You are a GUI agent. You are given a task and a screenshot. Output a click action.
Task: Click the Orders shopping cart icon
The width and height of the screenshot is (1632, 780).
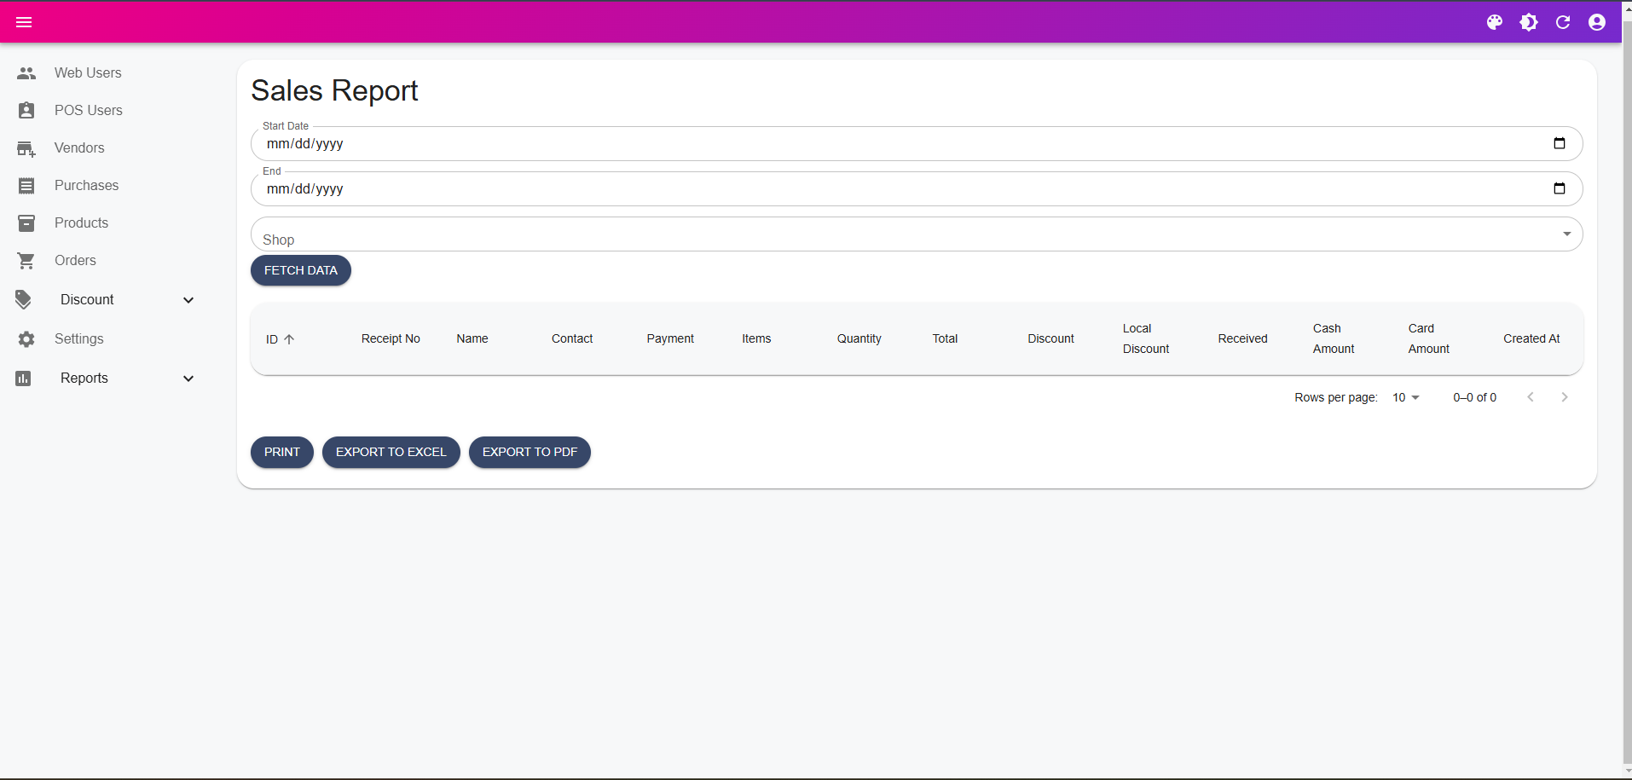point(26,261)
